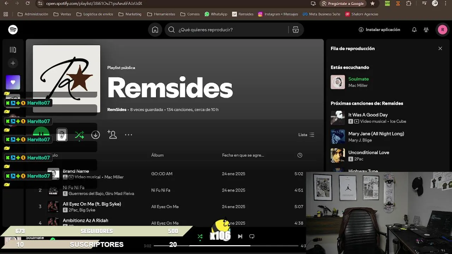This screenshot has height=254, width=452.
Task: Reload the browser page
Action: 28,4
